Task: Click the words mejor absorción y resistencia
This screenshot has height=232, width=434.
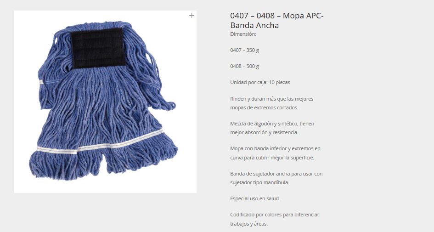Action: click(264, 132)
